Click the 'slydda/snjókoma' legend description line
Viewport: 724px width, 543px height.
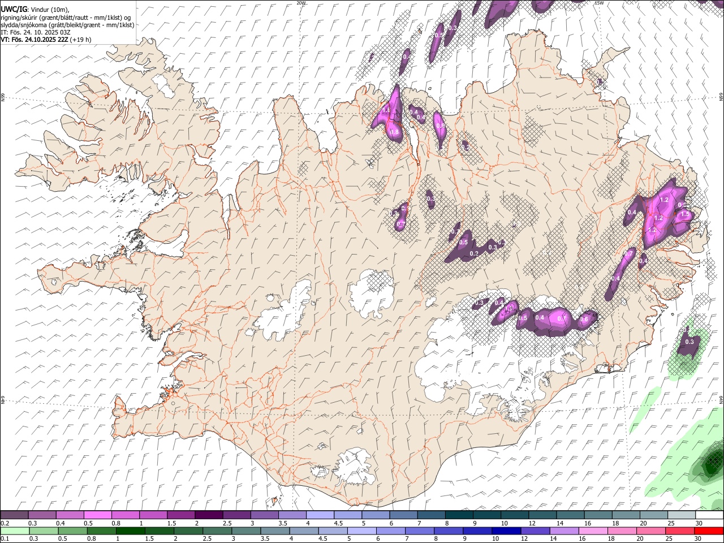click(x=67, y=25)
